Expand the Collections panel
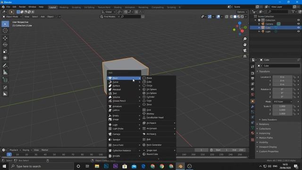Screen dimensions: 302x170 coord(265,129)
